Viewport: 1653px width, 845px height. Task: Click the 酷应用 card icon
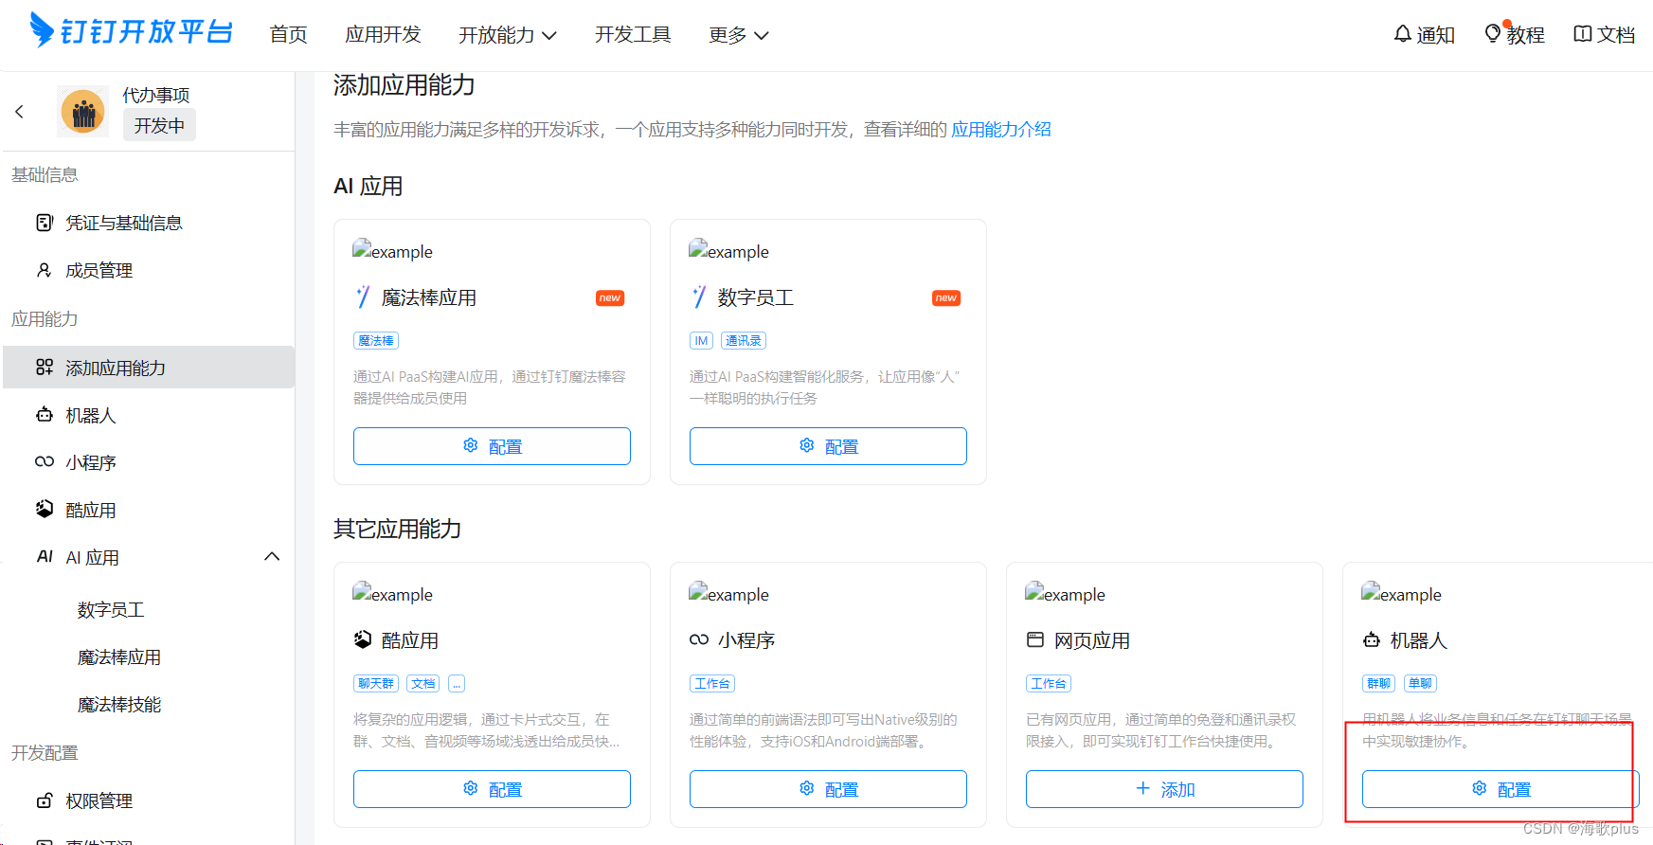coord(363,639)
